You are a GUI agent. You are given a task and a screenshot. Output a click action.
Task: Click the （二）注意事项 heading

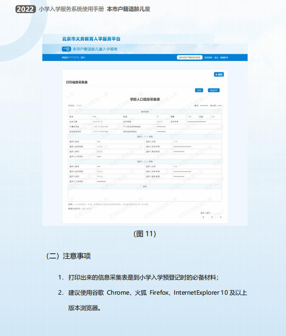point(68,256)
